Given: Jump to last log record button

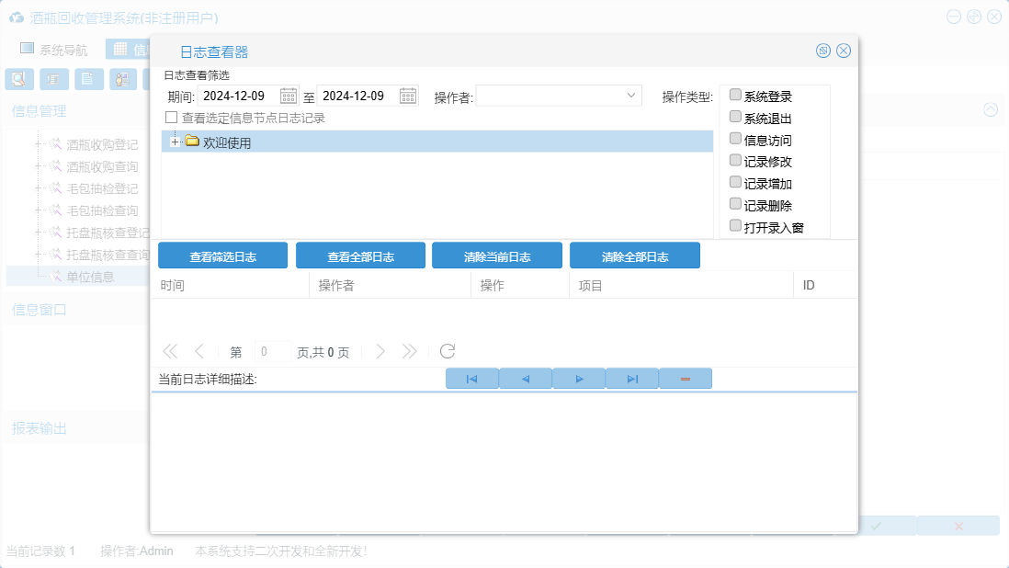Looking at the screenshot, I should (x=632, y=379).
